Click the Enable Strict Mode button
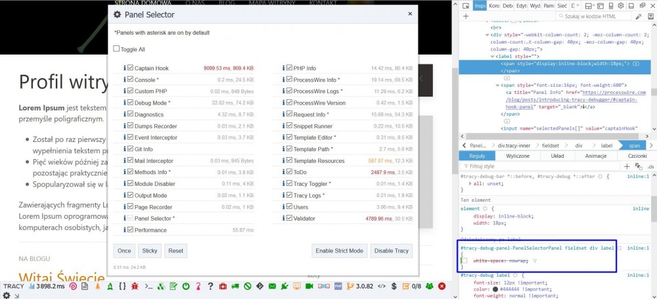 click(x=338, y=251)
